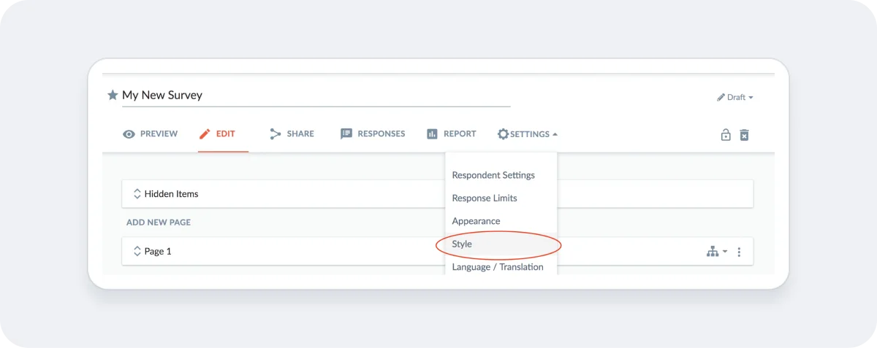Click the Settings gear icon

503,134
